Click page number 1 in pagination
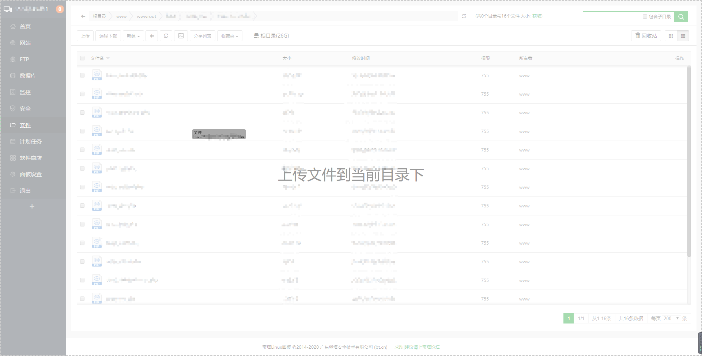The height and width of the screenshot is (356, 702). tap(569, 318)
